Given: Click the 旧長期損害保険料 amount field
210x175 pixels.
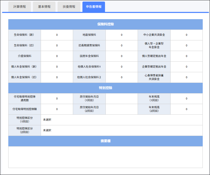Looking at the screenshot, I should point(122,45).
